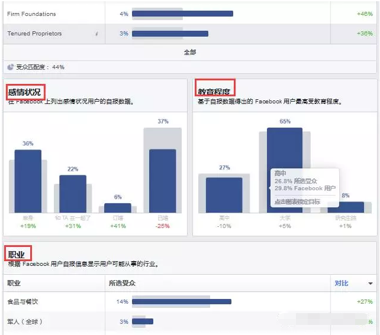Click the +41% engaged change value
This screenshot has height=335, width=380.
coord(118,226)
